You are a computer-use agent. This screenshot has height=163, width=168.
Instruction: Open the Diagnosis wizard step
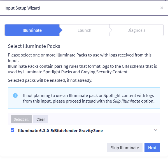tap(136, 30)
